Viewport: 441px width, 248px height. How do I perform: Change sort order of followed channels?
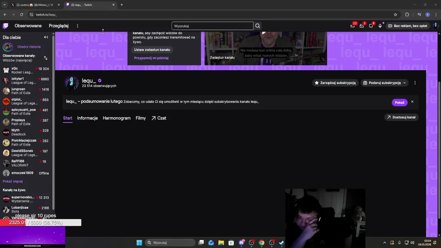click(45, 58)
